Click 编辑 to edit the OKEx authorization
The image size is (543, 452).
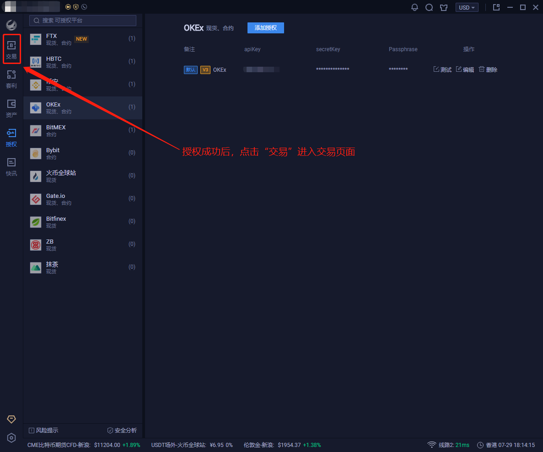pos(465,69)
